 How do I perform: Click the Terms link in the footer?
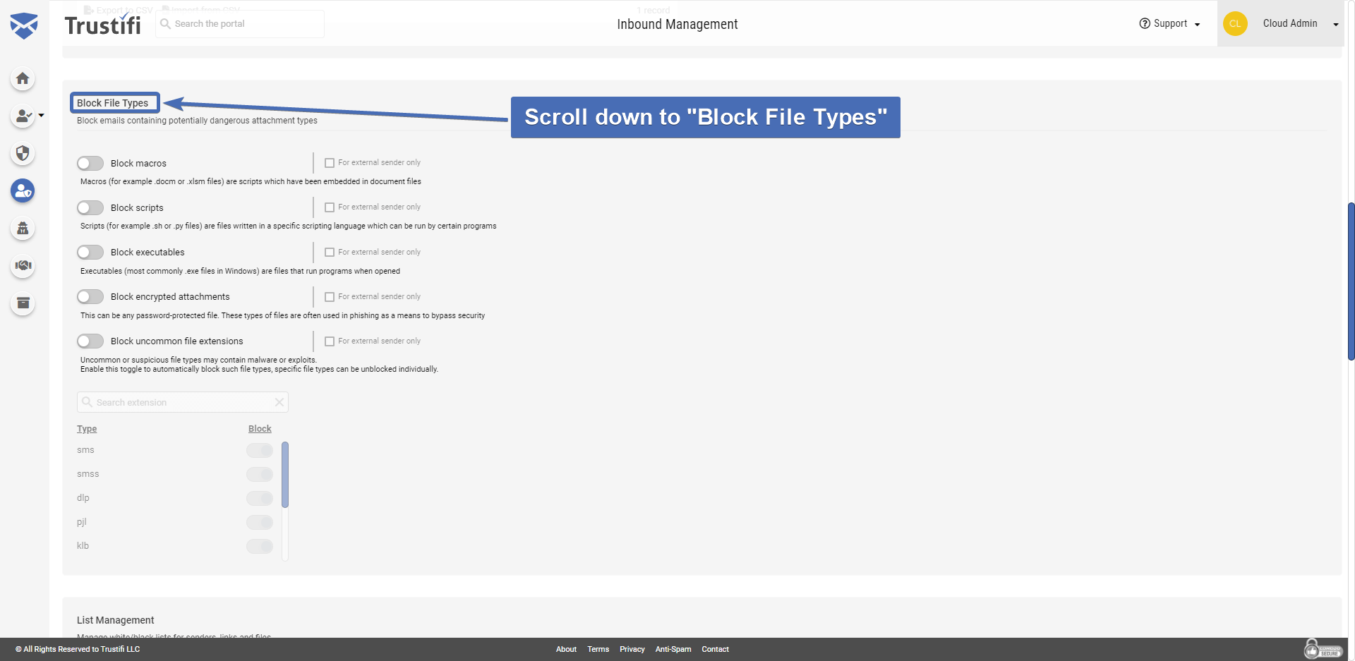click(x=598, y=649)
